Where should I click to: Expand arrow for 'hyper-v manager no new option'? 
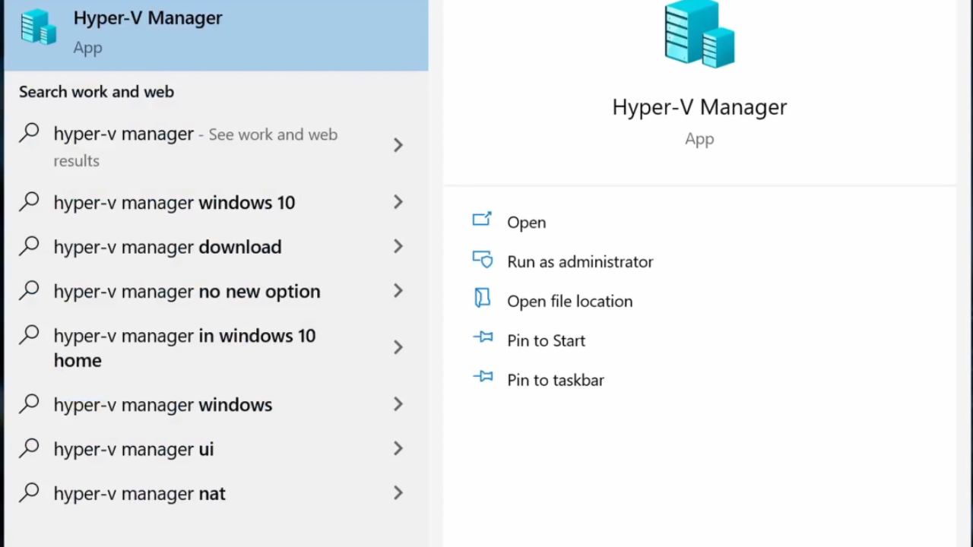pyautogui.click(x=398, y=291)
